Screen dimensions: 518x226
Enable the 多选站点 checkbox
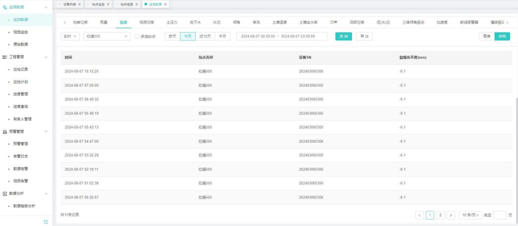pyautogui.click(x=136, y=36)
